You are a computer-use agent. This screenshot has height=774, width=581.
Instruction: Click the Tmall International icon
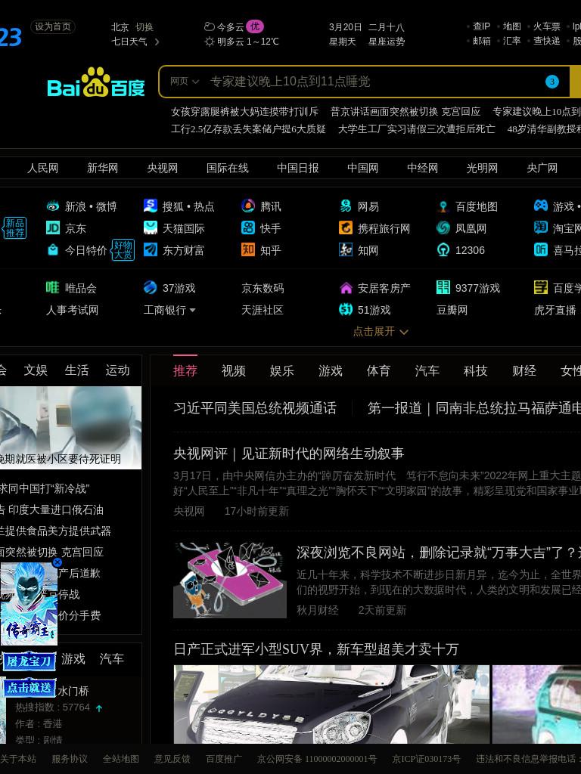(151, 228)
